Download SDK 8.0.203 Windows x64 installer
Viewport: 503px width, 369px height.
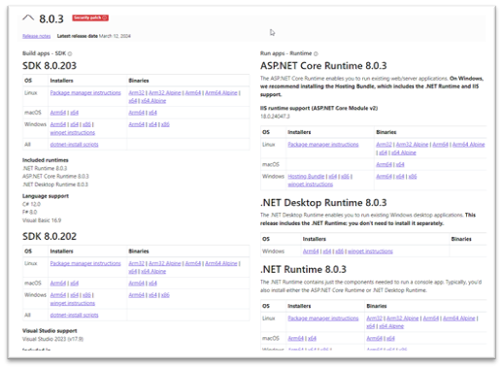pos(75,124)
